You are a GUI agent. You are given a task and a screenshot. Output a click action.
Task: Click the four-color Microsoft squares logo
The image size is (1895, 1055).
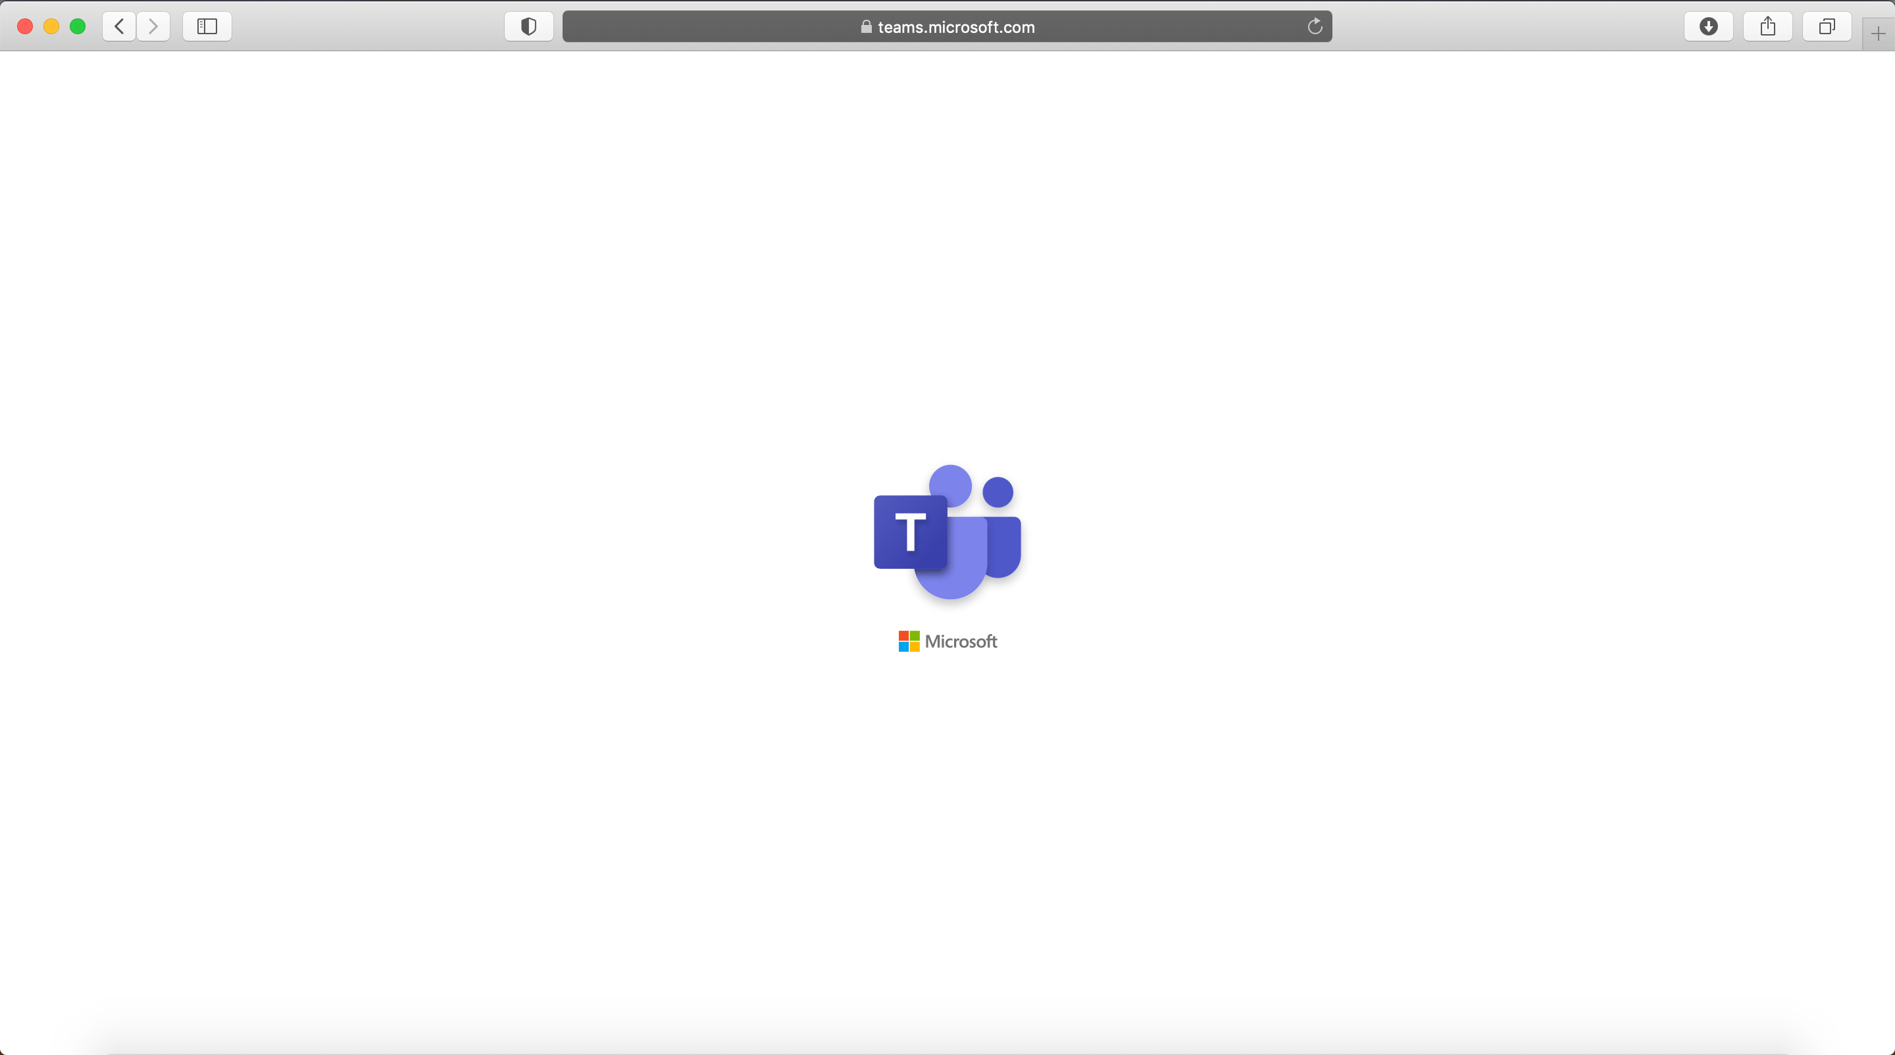coord(909,641)
